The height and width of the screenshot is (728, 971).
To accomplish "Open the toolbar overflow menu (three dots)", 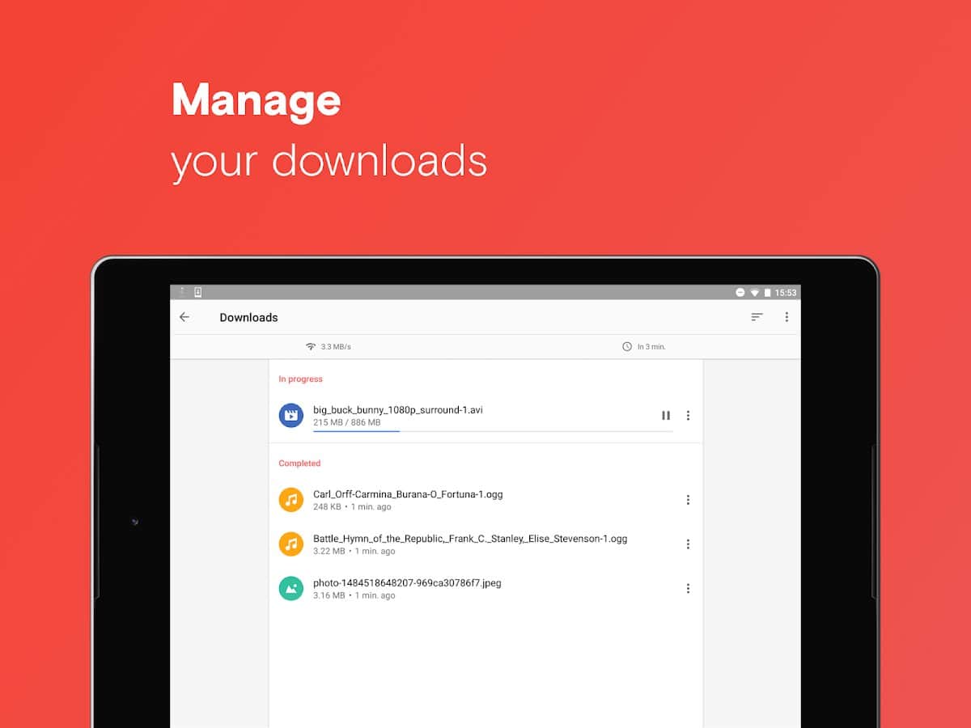I will click(786, 317).
